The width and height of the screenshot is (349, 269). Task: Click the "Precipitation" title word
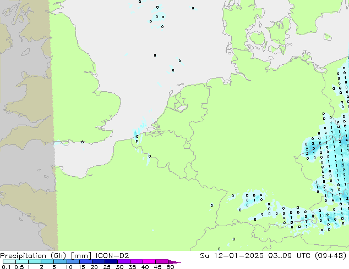click(x=23, y=256)
